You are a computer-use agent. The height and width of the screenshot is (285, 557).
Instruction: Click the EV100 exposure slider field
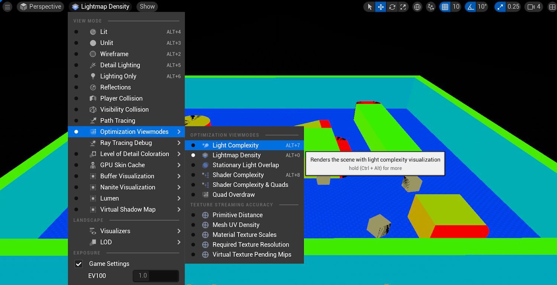click(156, 276)
